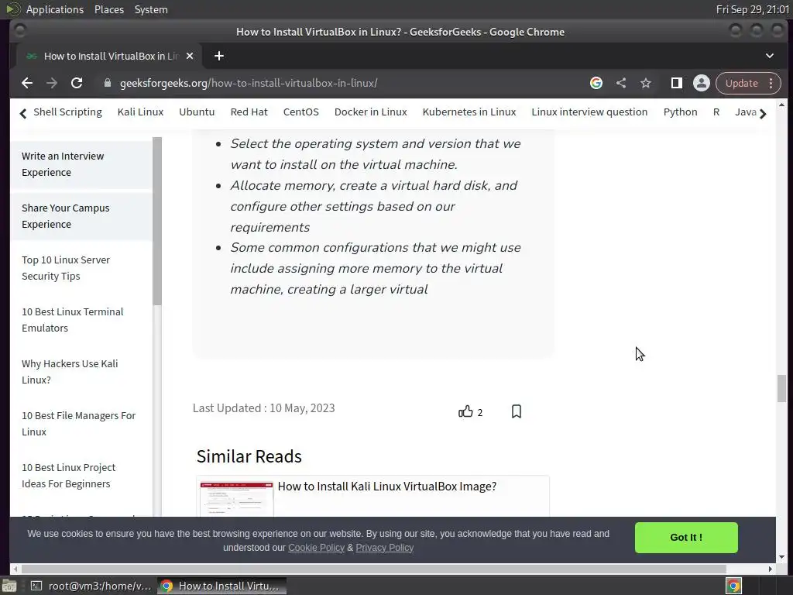Open Why Hackers Use Kali Linux link
793x595 pixels.
pos(70,371)
